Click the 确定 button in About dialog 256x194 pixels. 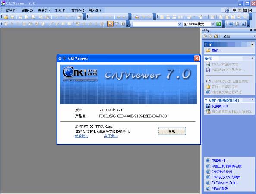[x=172, y=131]
